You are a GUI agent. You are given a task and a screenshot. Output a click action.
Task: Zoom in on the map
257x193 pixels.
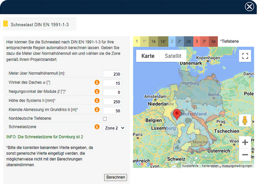coord(245,142)
